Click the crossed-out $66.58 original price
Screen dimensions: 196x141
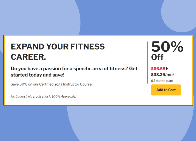coord(158,69)
